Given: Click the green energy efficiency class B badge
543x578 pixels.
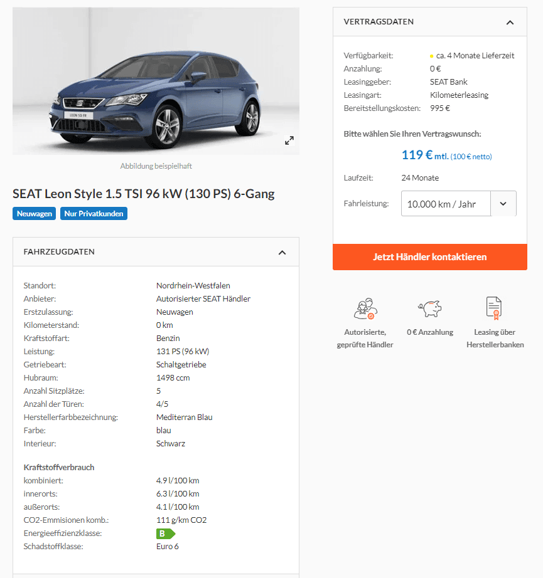Looking at the screenshot, I should 165,533.
